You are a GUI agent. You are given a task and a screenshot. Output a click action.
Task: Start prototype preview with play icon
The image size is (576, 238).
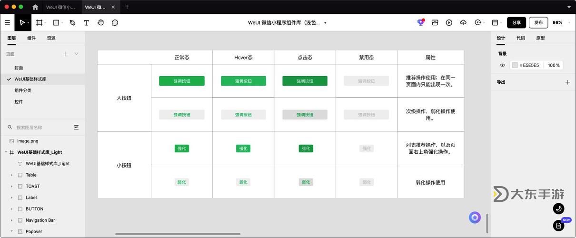449,22
